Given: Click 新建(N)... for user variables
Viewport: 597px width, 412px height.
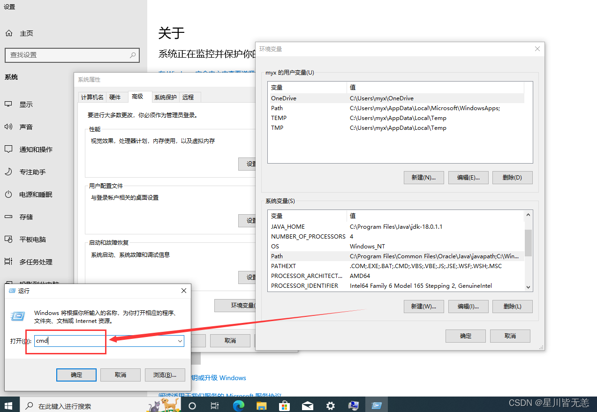Looking at the screenshot, I should [x=423, y=178].
